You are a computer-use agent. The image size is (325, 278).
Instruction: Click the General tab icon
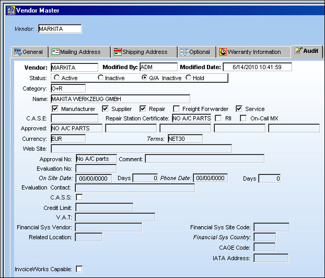[x=18, y=52]
